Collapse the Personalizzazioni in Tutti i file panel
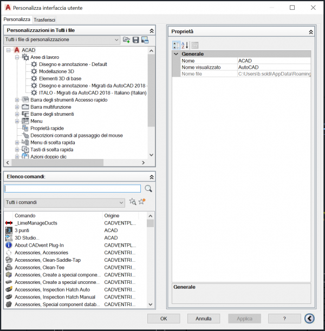This screenshot has height=331, width=325. (152, 31)
